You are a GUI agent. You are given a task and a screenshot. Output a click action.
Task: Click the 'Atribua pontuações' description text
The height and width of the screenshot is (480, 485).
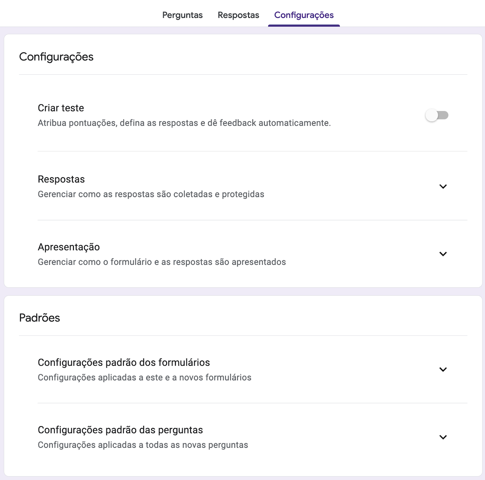[x=184, y=123]
